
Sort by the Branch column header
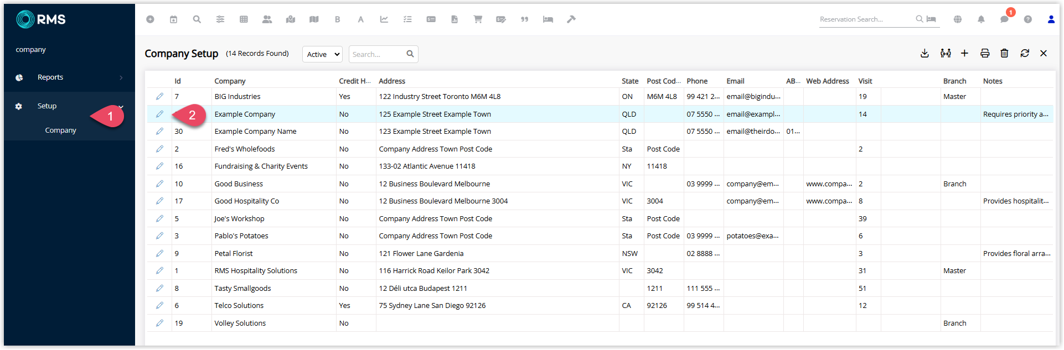pos(955,81)
